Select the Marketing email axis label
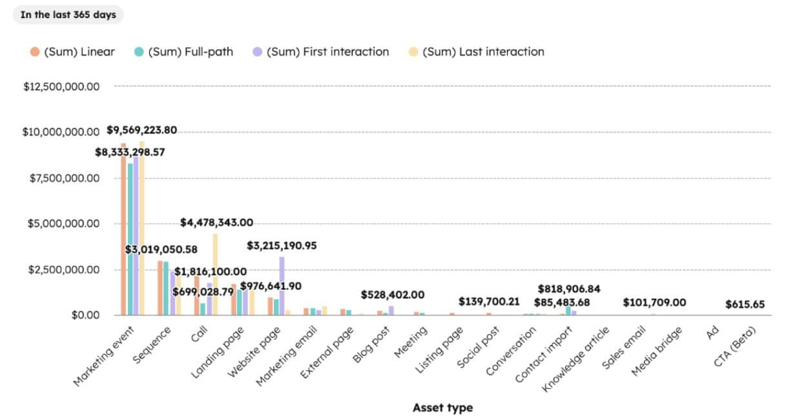The width and height of the screenshot is (786, 416). point(288,356)
